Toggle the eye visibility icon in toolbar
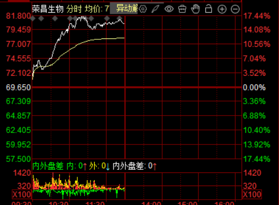 click(x=169, y=9)
